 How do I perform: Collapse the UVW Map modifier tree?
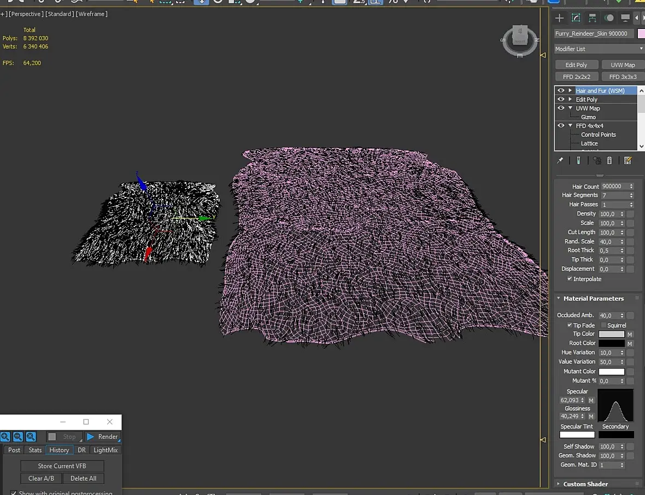[570, 108]
